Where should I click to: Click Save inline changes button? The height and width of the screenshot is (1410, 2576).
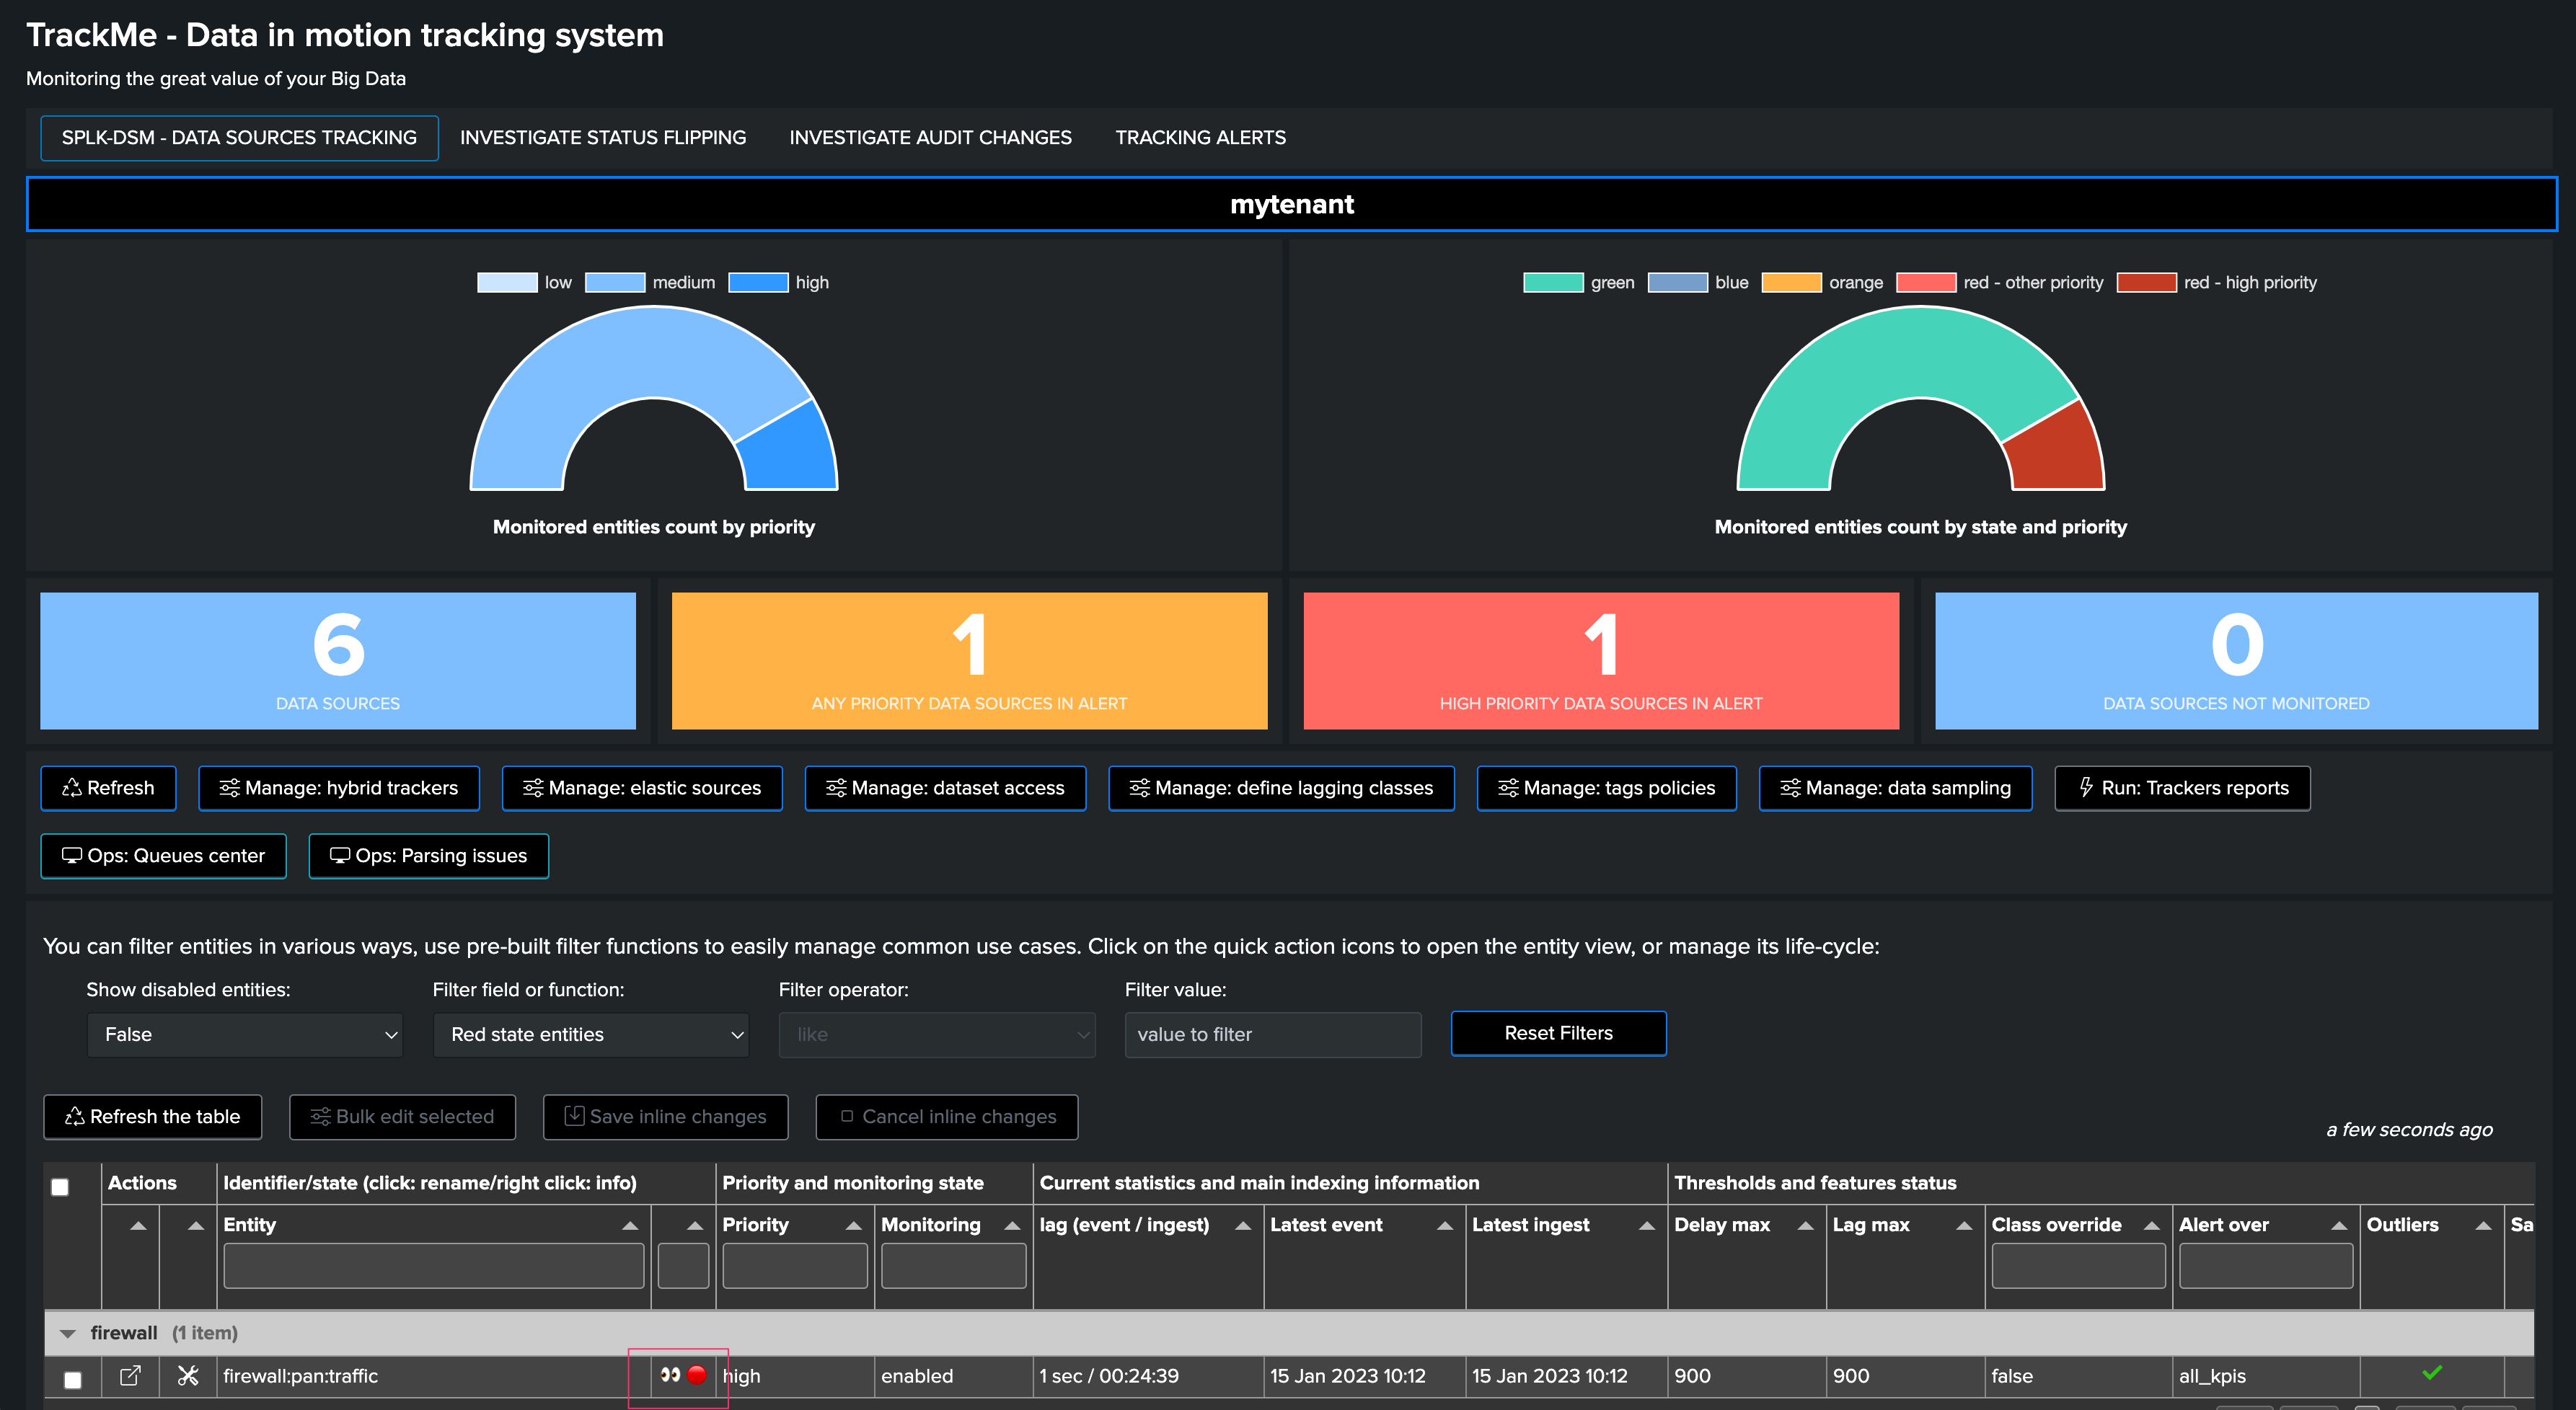coord(665,1116)
